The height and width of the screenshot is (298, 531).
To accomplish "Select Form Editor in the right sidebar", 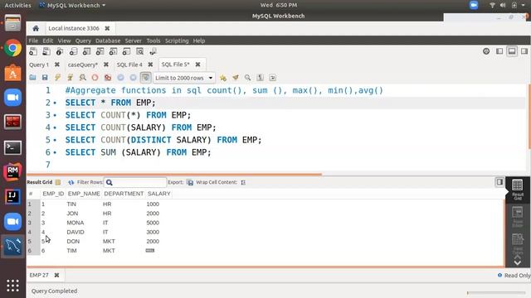I will (x=518, y=217).
